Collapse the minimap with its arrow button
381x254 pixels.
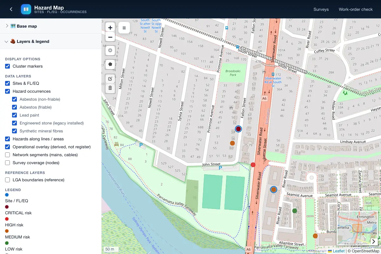373,241
